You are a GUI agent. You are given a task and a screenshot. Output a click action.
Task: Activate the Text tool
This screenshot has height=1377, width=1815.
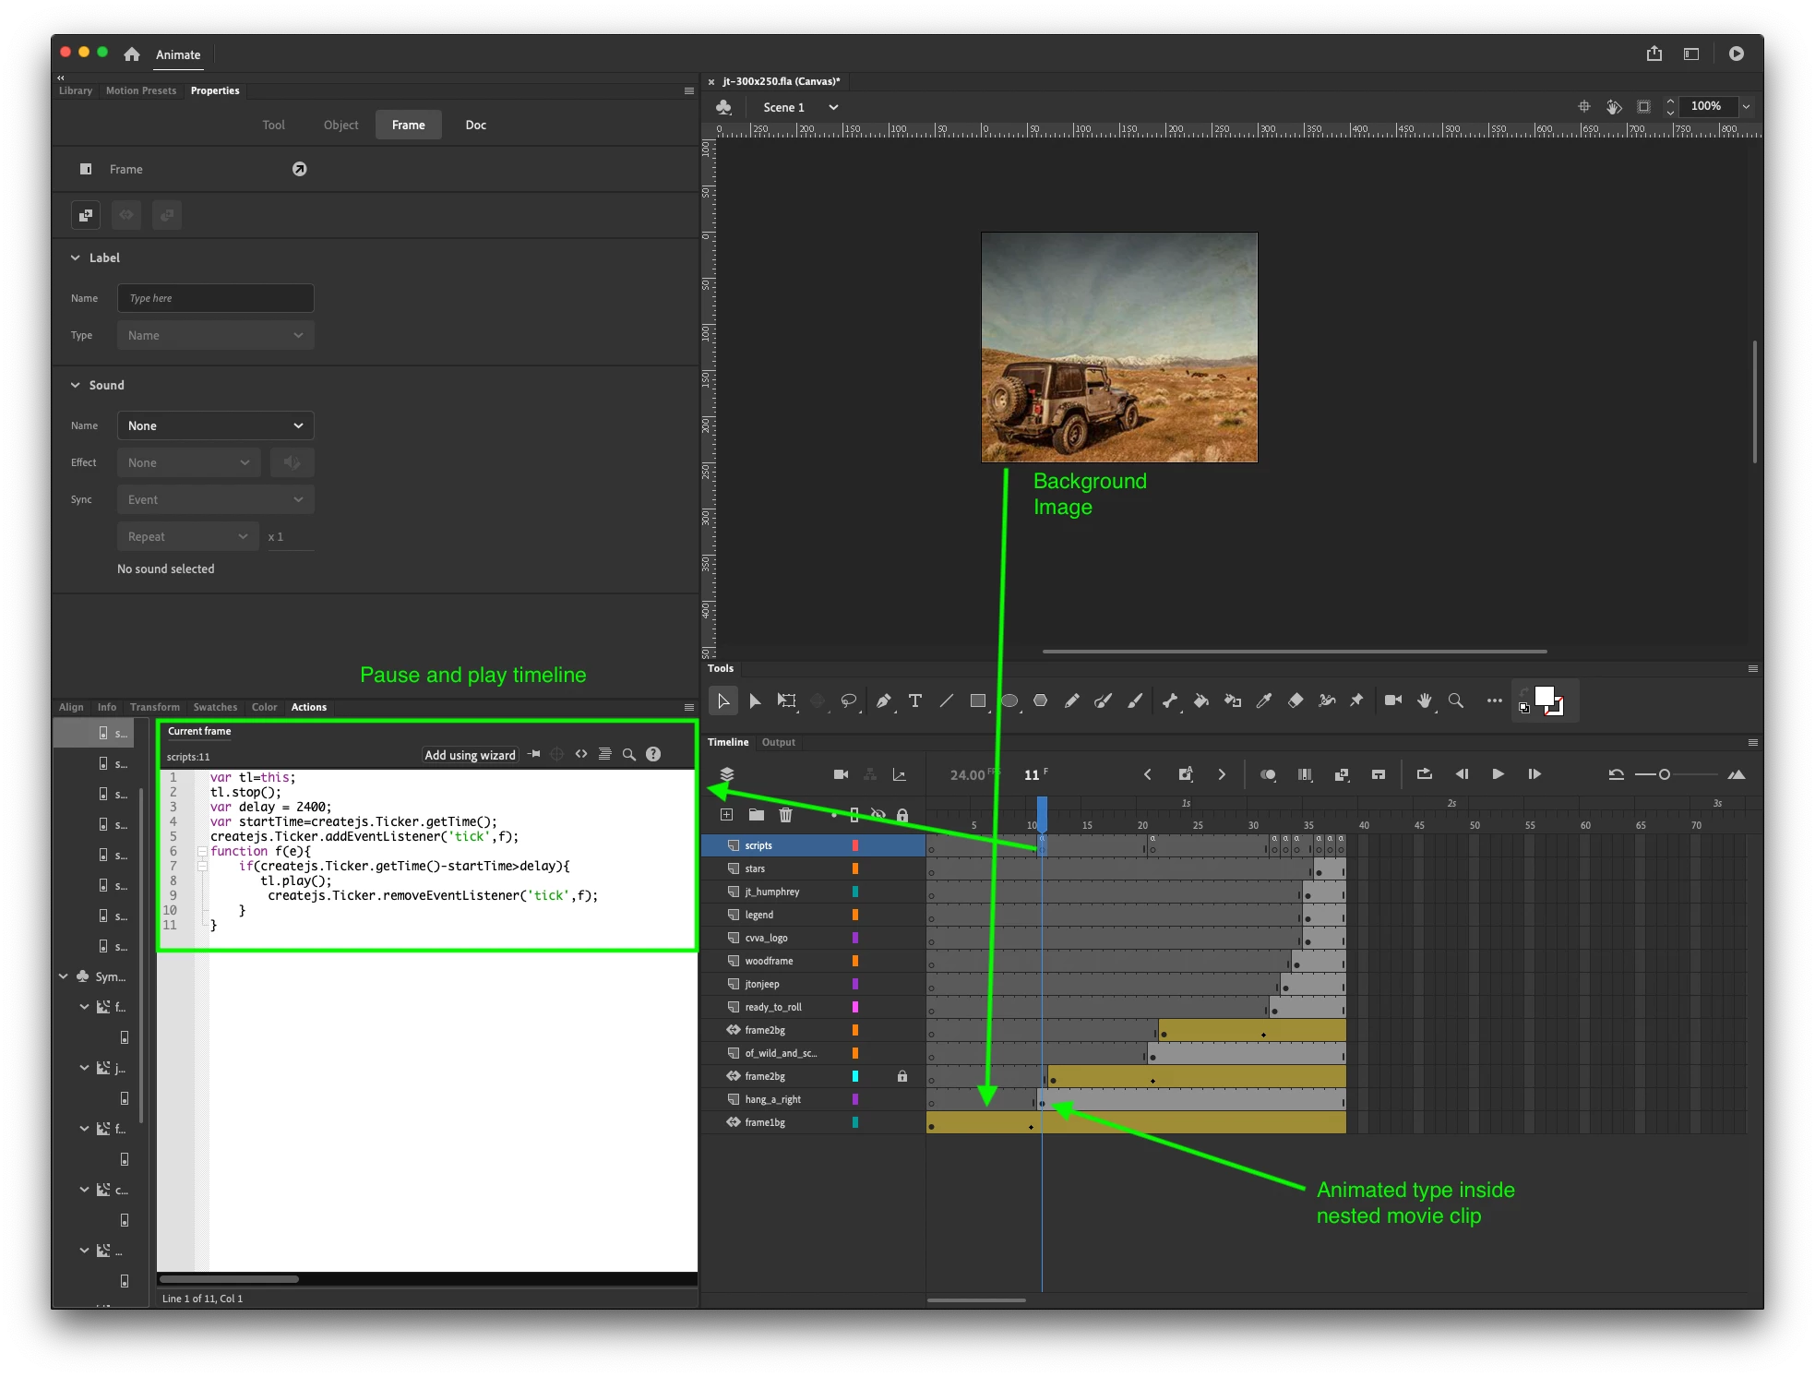coord(915,701)
